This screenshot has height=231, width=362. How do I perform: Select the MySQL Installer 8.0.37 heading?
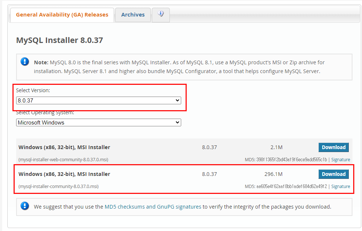(x=59, y=40)
